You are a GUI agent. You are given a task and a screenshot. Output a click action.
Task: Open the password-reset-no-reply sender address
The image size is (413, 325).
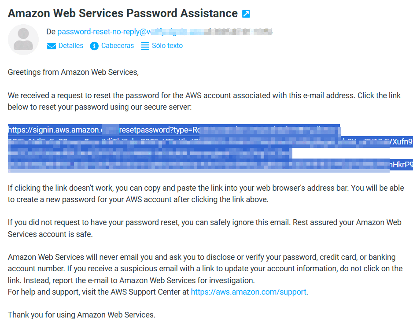pyautogui.click(x=104, y=32)
